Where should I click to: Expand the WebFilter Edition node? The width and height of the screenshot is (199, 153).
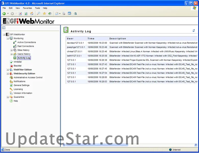point(8,70)
